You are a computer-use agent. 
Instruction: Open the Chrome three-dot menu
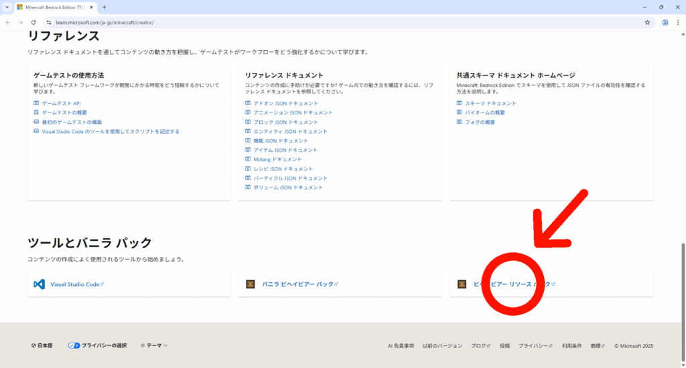[x=677, y=22]
